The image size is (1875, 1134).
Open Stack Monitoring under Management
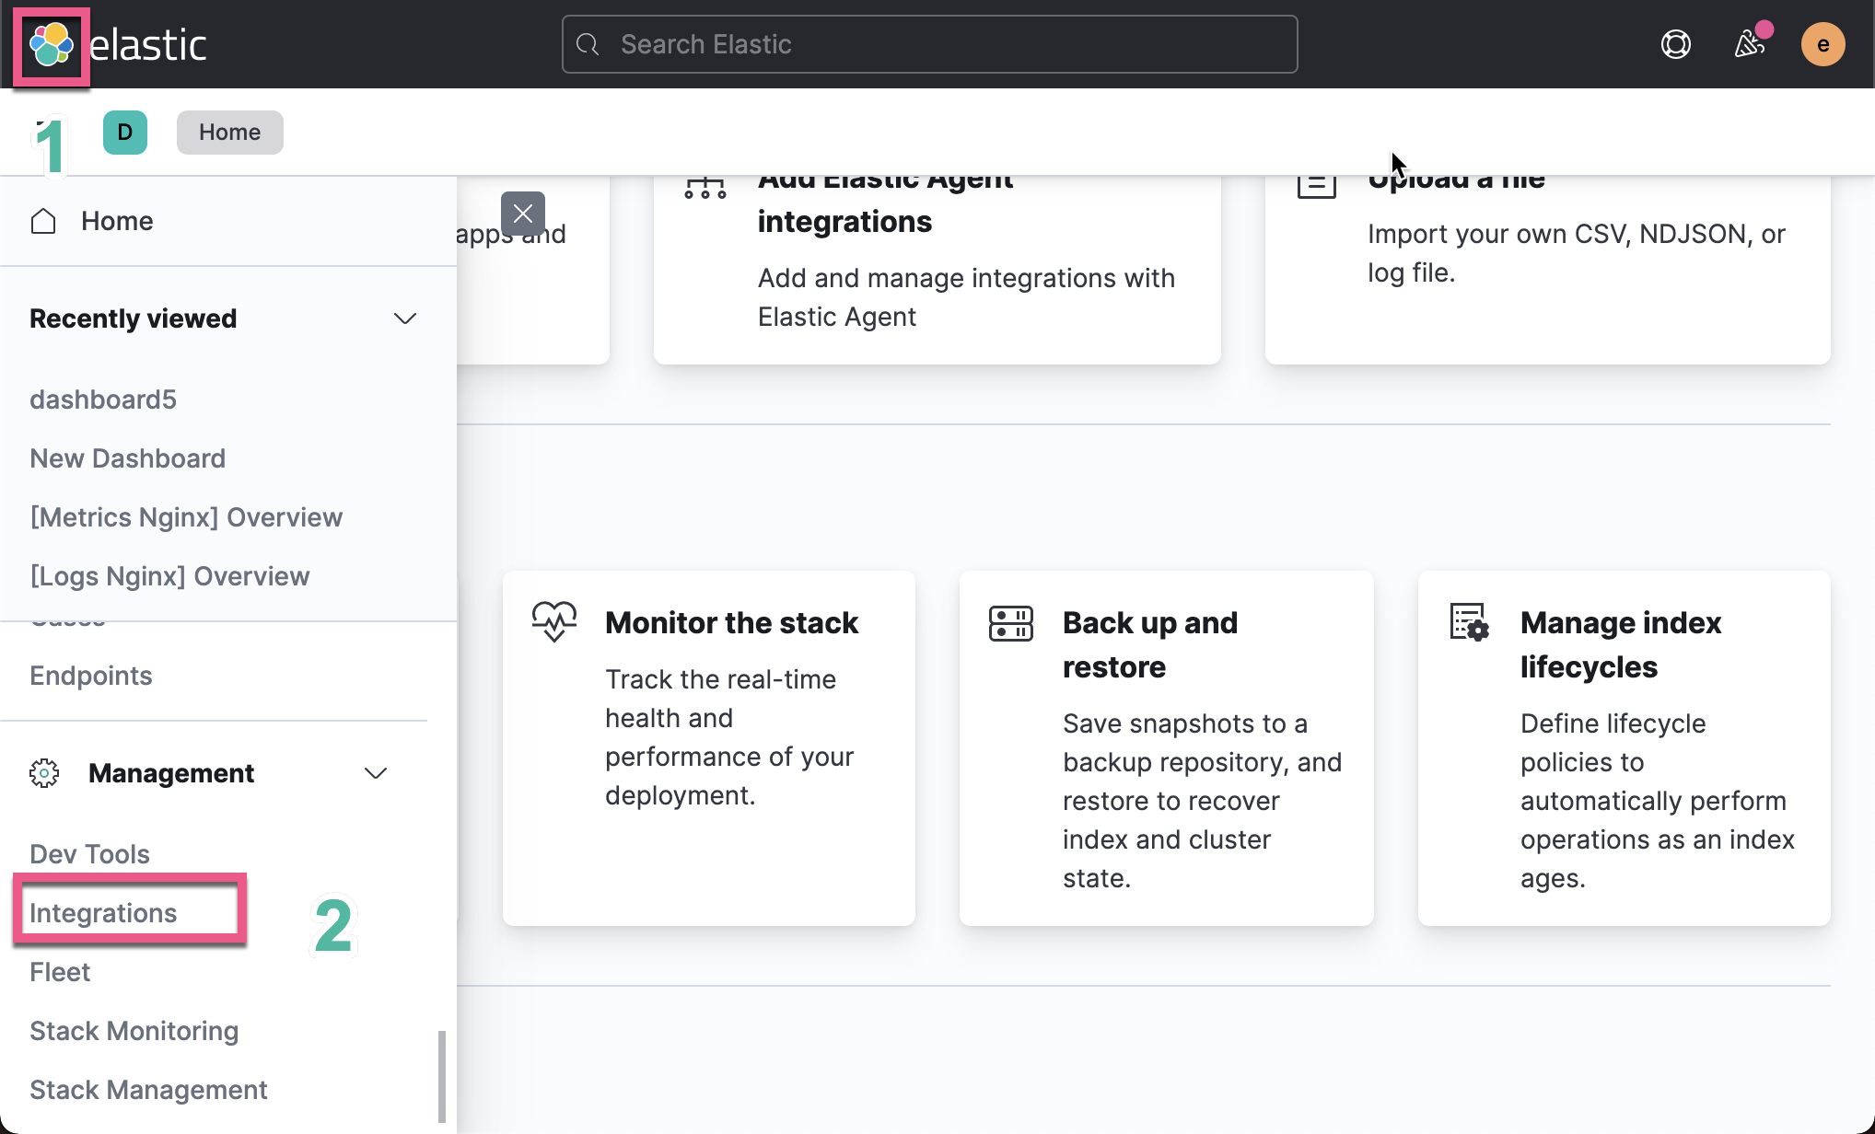click(x=134, y=1031)
